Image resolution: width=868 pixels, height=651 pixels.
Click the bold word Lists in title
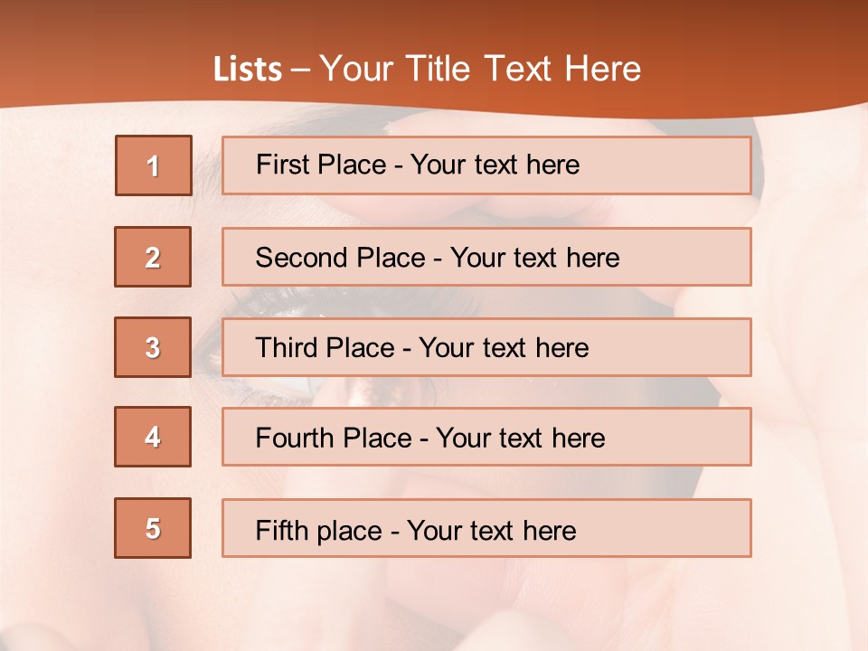248,70
